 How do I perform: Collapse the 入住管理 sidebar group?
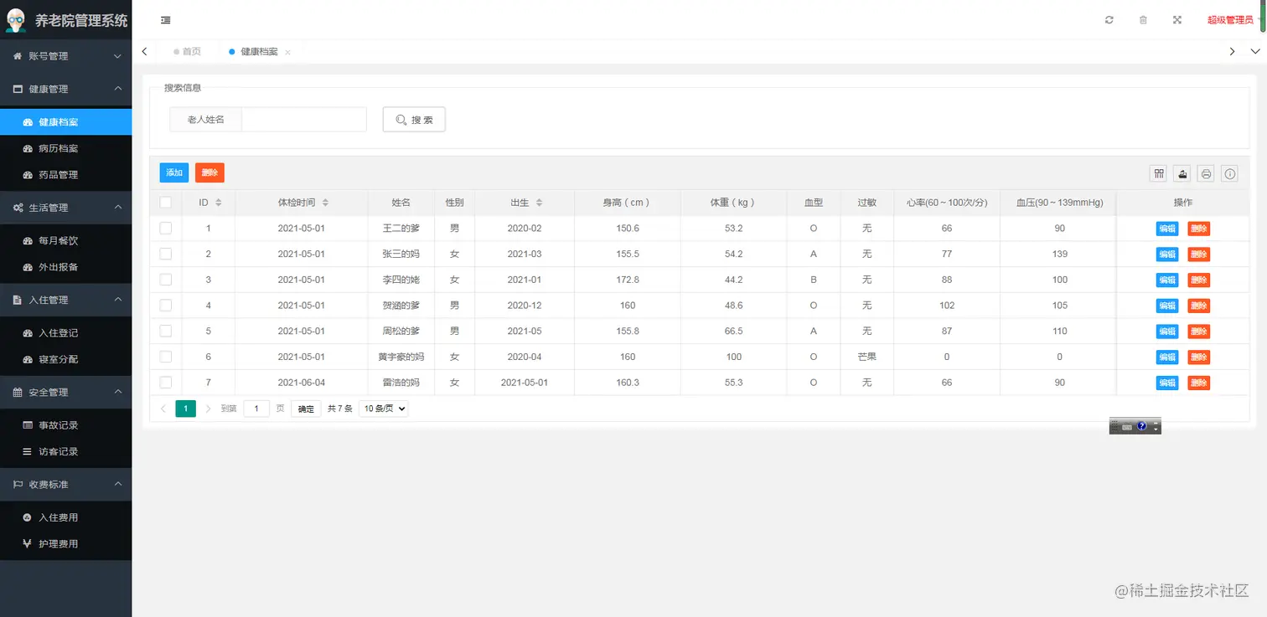(66, 300)
